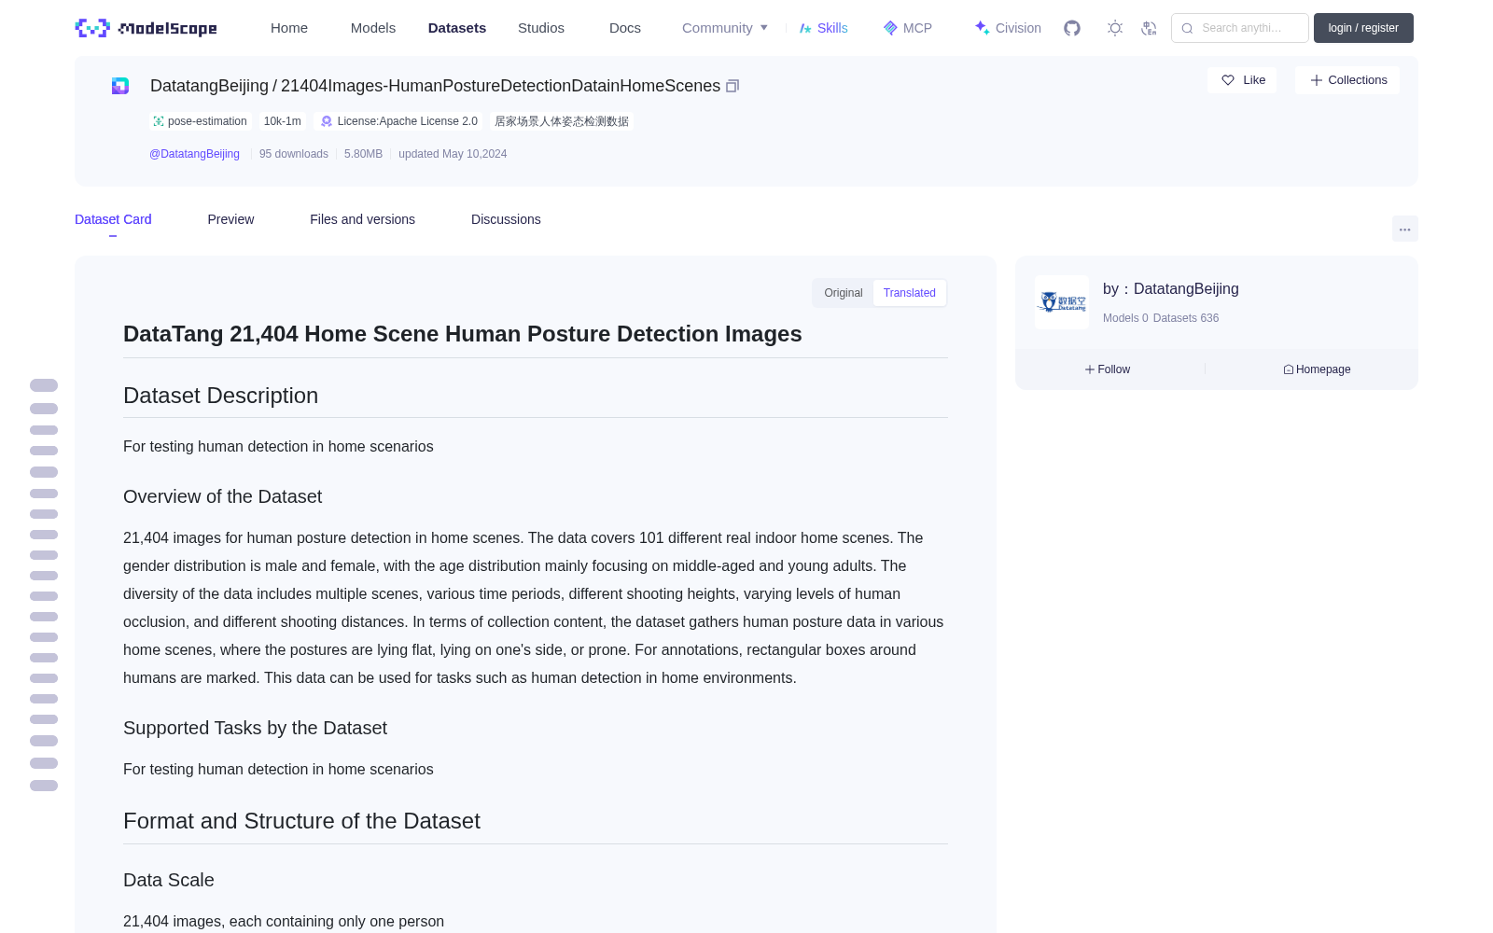The width and height of the screenshot is (1493, 933).
Task: Open the GitHub icon link
Action: click(x=1072, y=28)
